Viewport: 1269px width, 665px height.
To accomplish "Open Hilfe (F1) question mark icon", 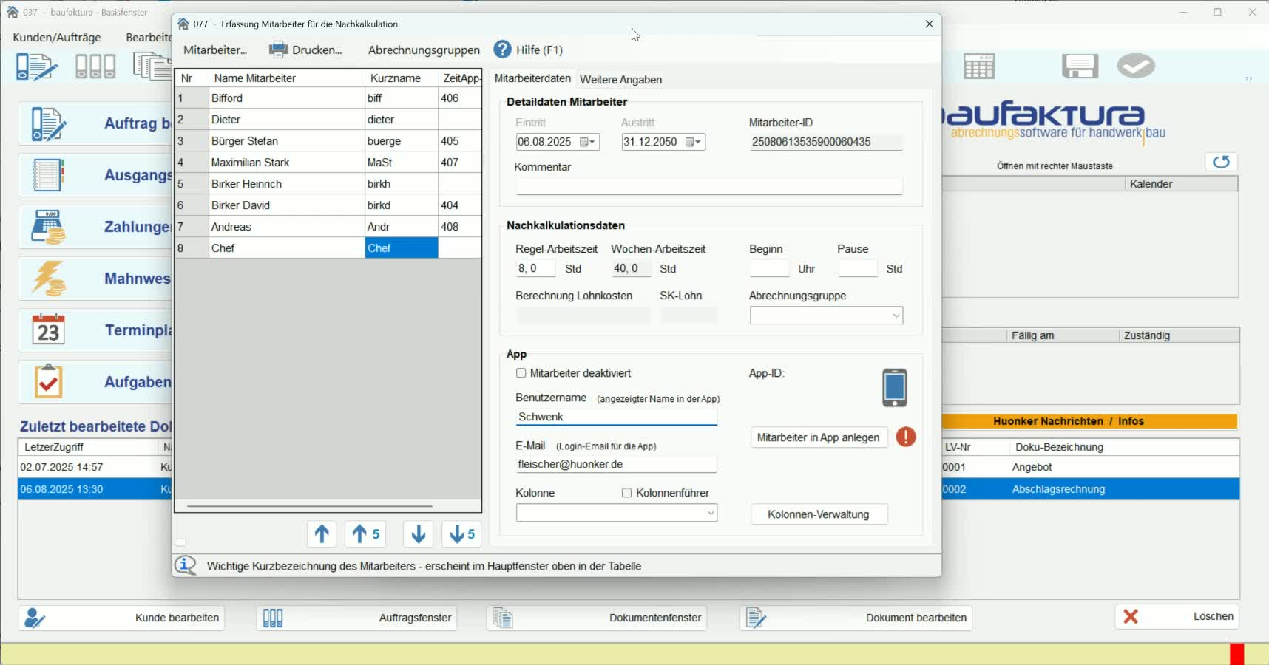I will (502, 50).
